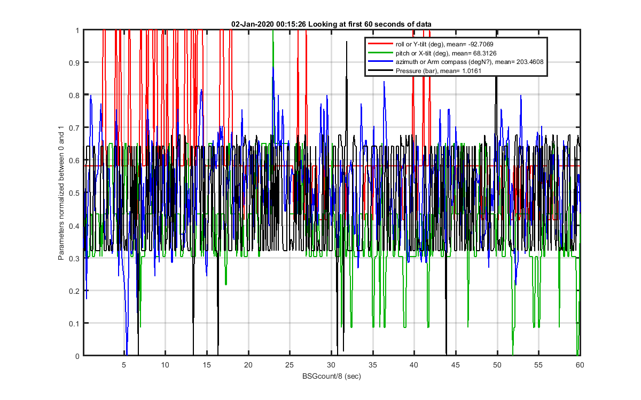The height and width of the screenshot is (400, 641).
Task: Click x-axis tick label 55
Action: tap(538, 365)
